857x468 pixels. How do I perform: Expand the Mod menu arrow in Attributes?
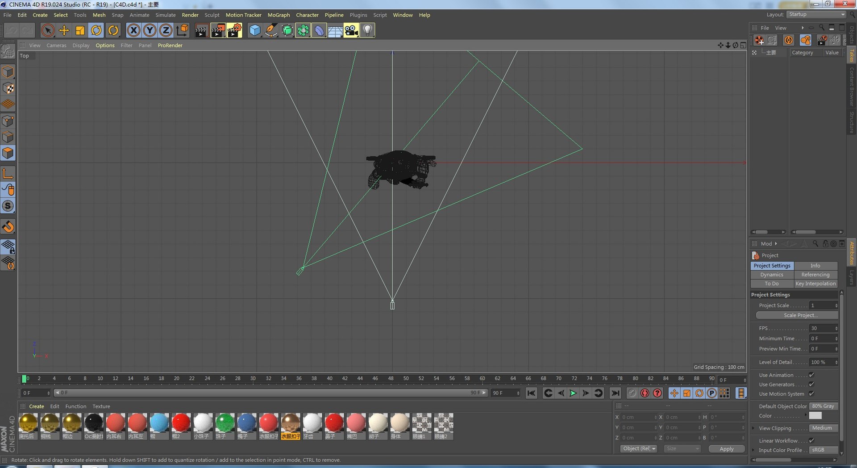776,244
